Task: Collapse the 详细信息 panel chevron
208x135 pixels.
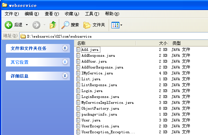Action: click(x=65, y=76)
